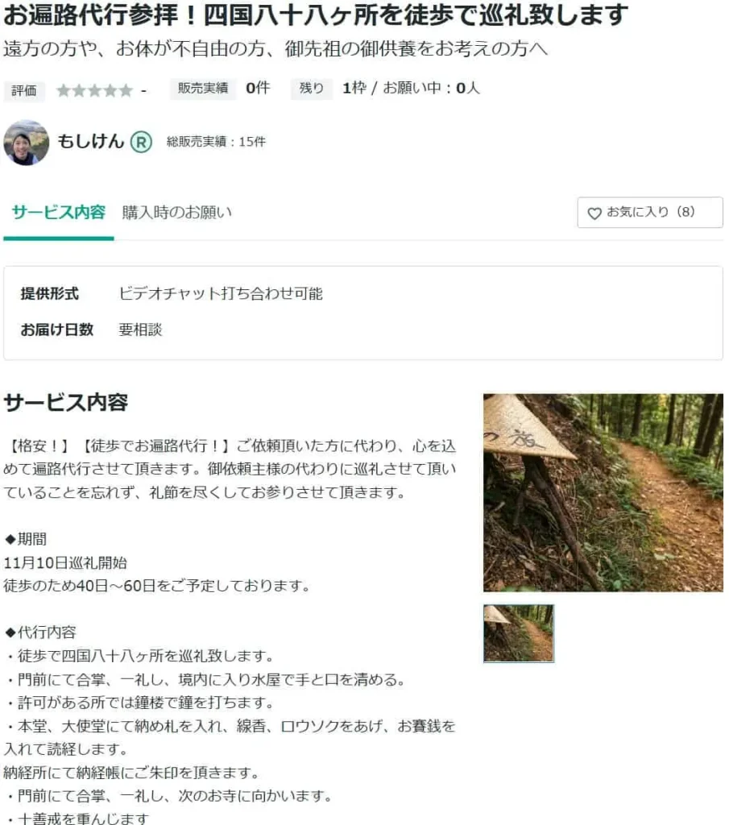Enlarge the main pilgrimage trail photo
This screenshot has height=825, width=729.
(603, 492)
